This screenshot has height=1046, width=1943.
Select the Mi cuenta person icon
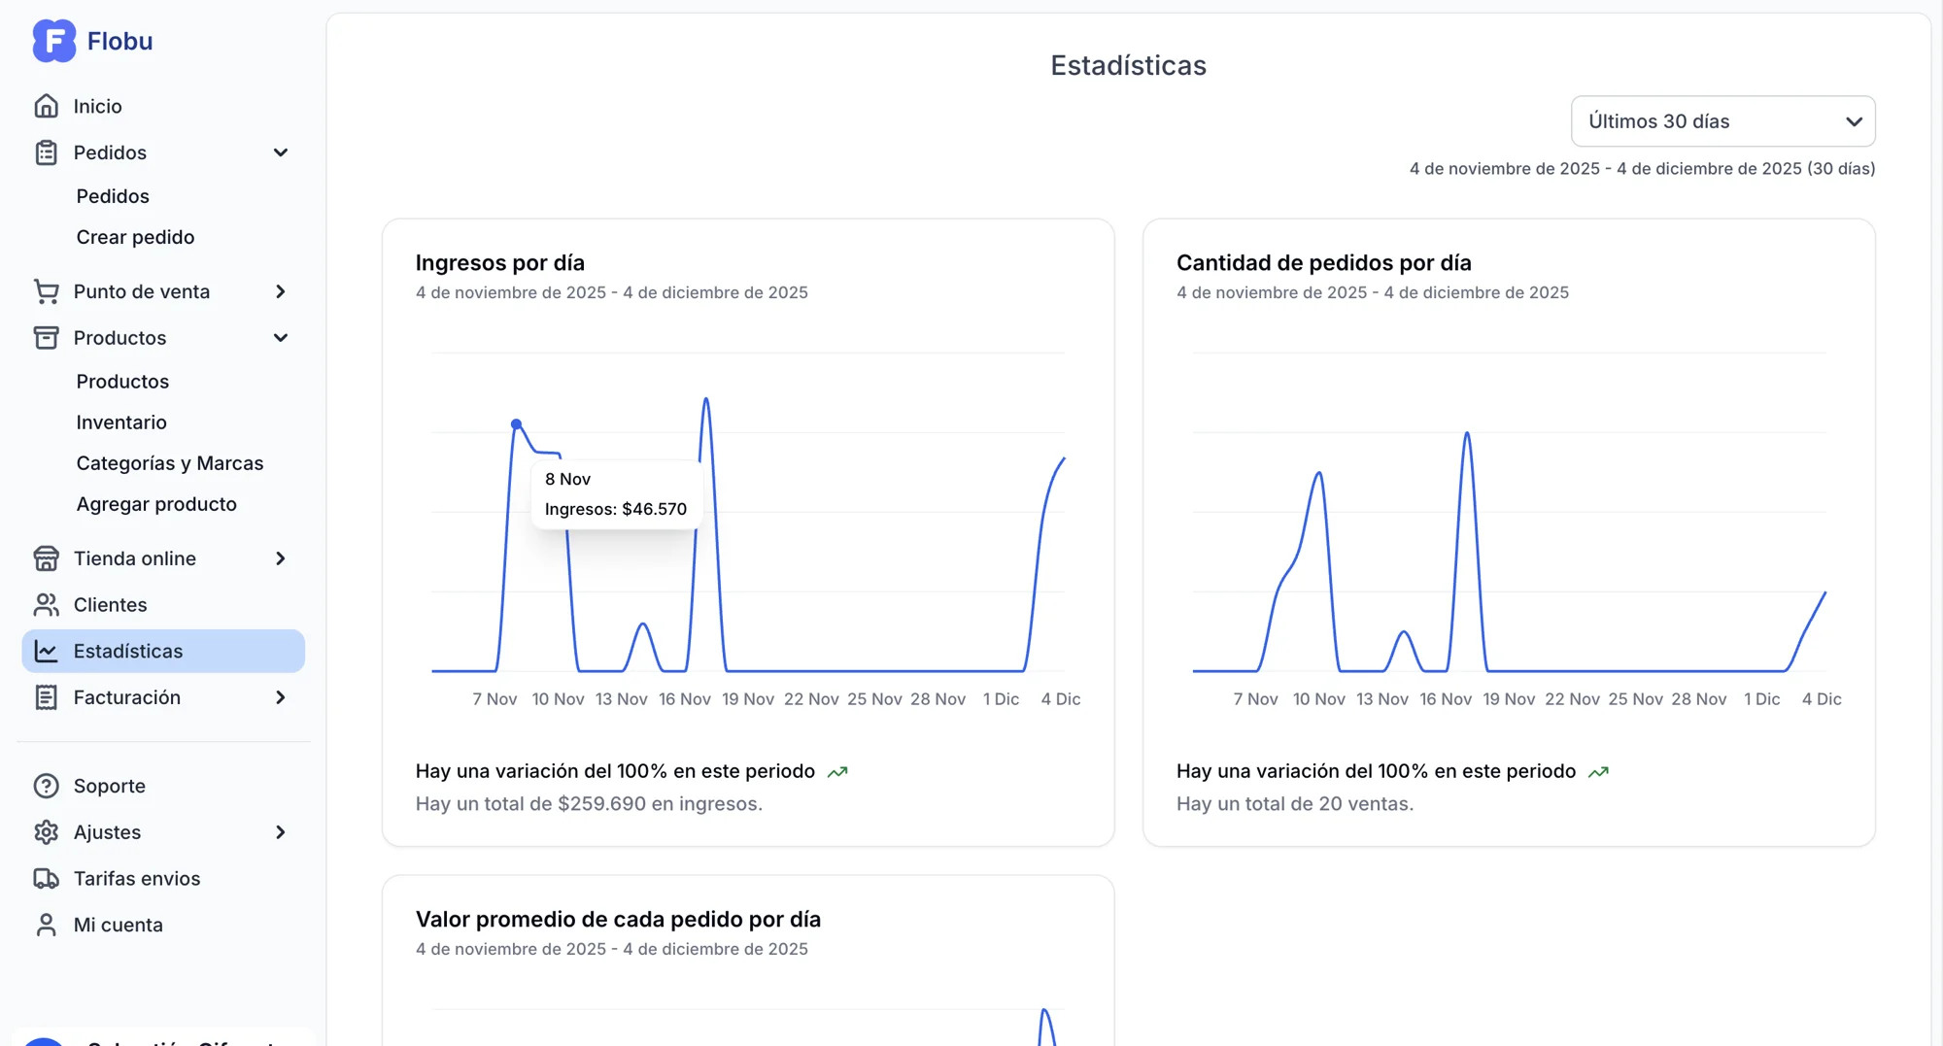tap(46, 924)
